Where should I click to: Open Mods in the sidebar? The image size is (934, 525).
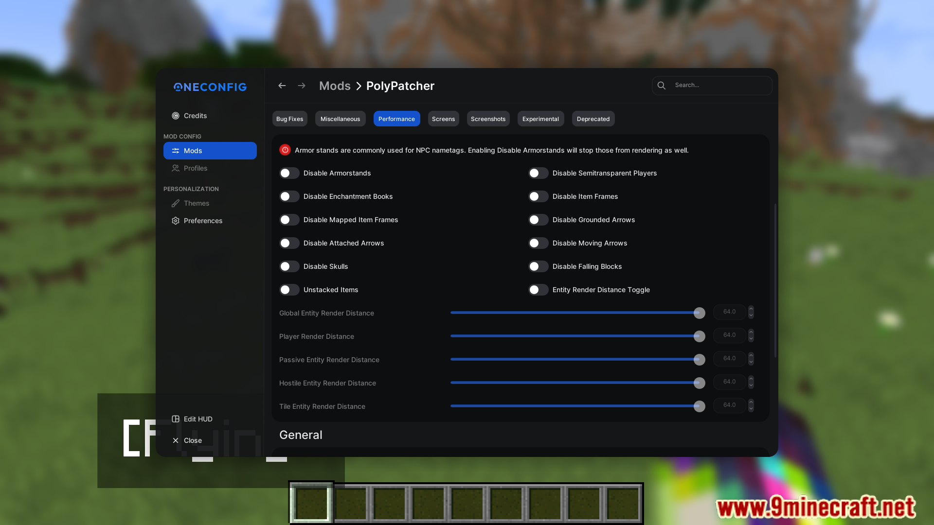click(x=210, y=151)
